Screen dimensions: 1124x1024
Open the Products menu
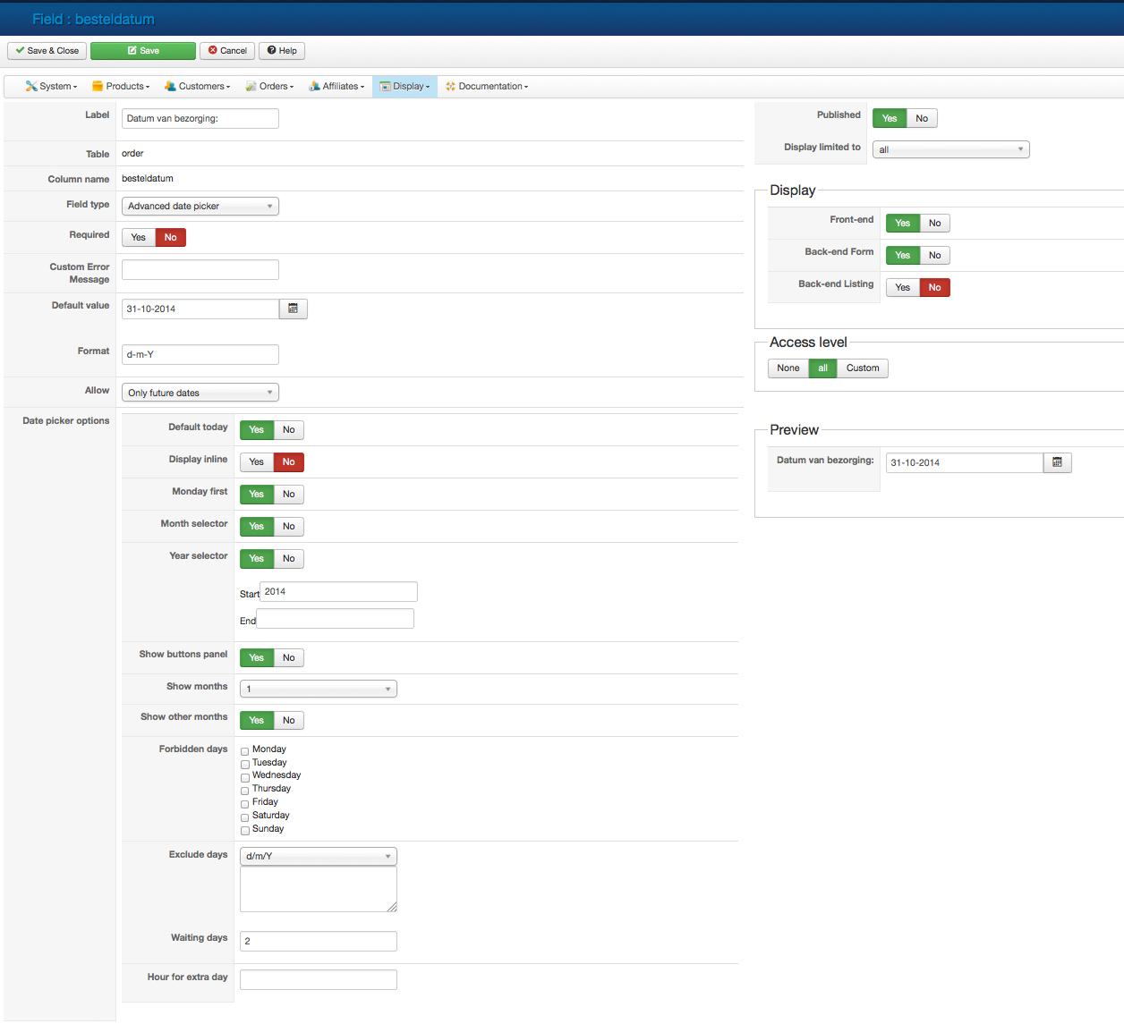point(121,87)
